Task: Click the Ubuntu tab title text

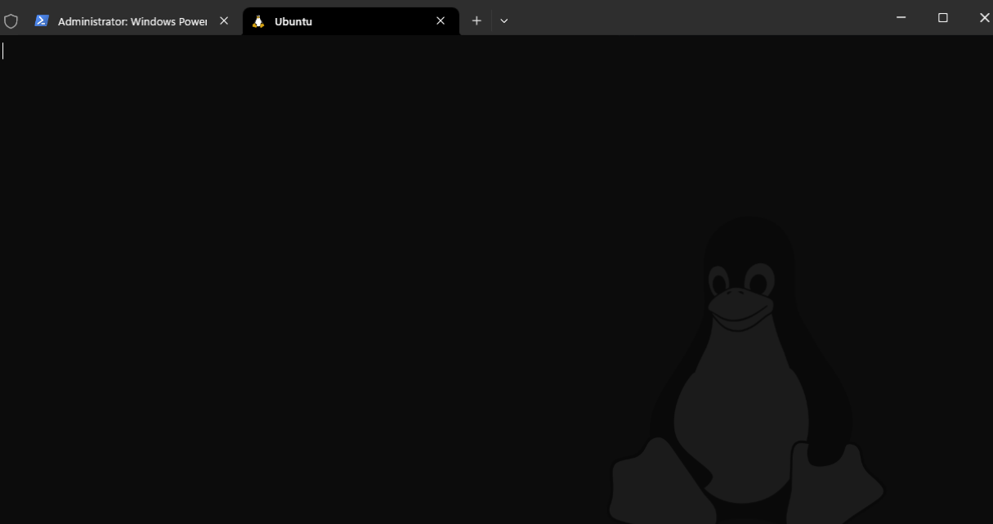Action: click(x=292, y=21)
